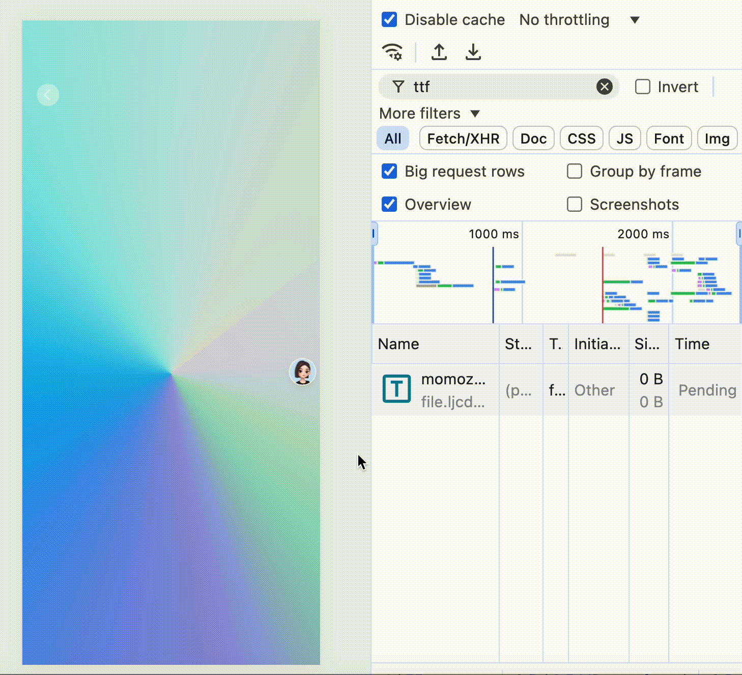The height and width of the screenshot is (675, 742).
Task: Click the 1000 ms overview marker
Action: coord(494,234)
